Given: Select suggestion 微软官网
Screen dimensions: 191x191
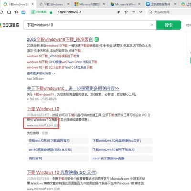Looking at the screenshot, I should coord(58,159).
